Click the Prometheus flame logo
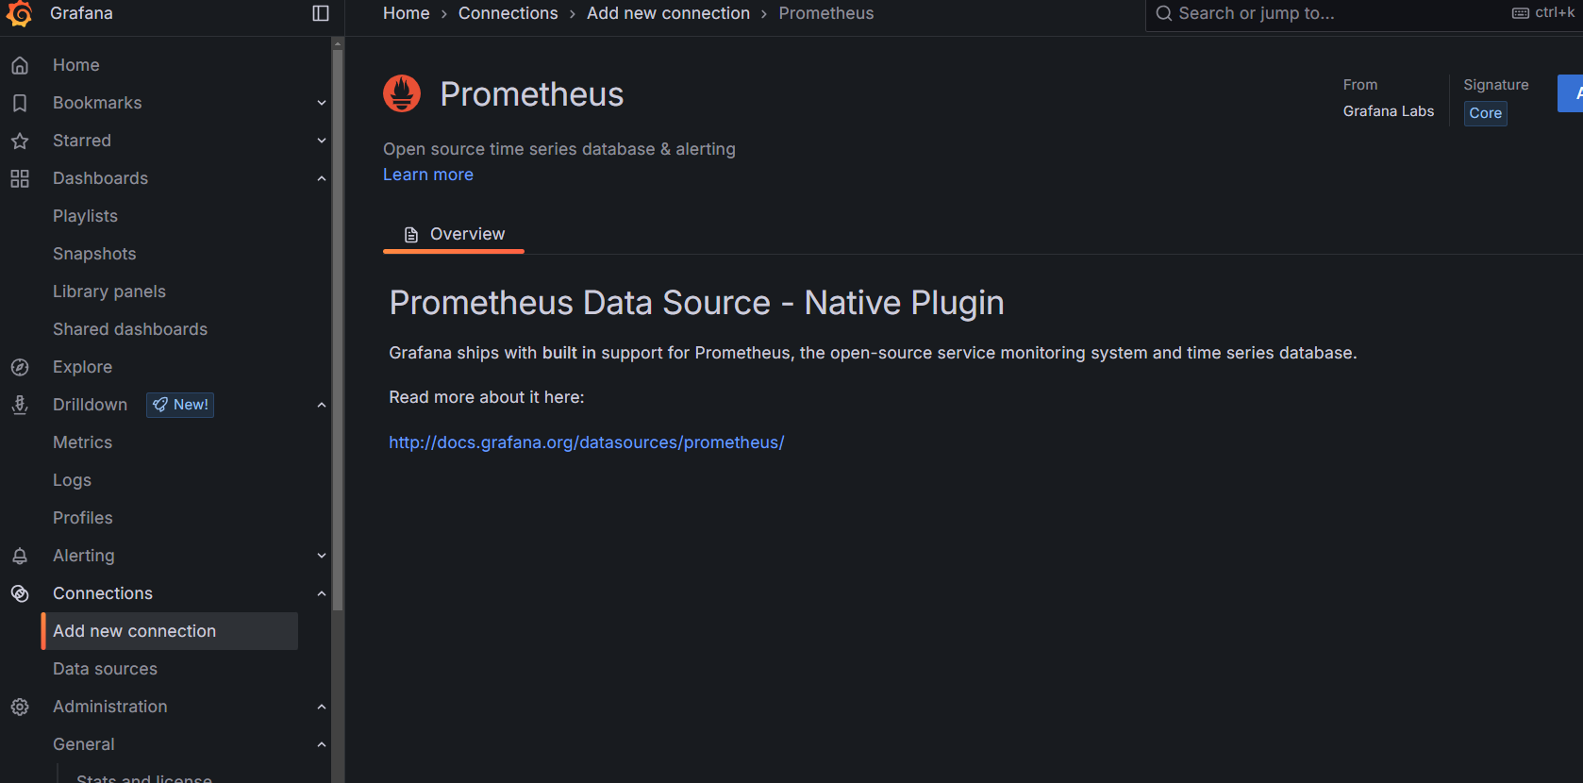Image resolution: width=1583 pixels, height=783 pixels. tap(402, 93)
